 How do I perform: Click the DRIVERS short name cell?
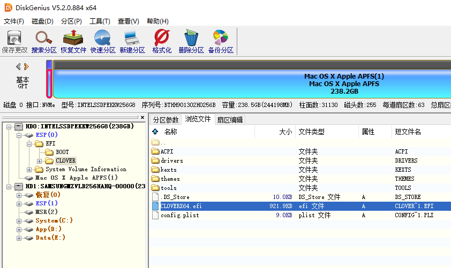pos(406,160)
